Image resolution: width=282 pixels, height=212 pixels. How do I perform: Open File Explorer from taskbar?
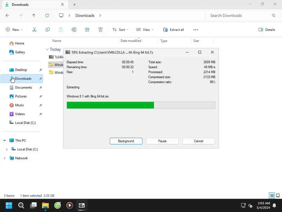click(x=45, y=205)
